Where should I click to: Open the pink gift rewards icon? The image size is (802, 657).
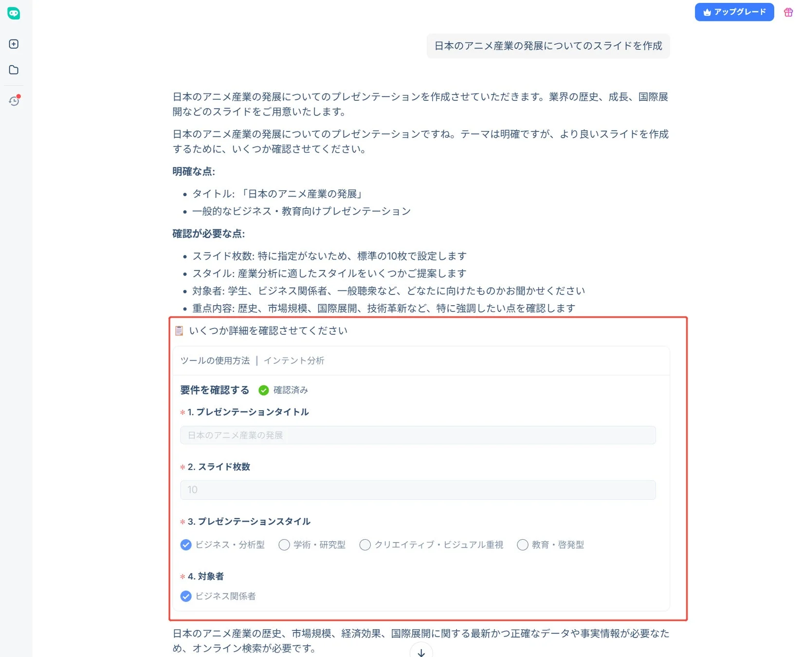point(787,12)
